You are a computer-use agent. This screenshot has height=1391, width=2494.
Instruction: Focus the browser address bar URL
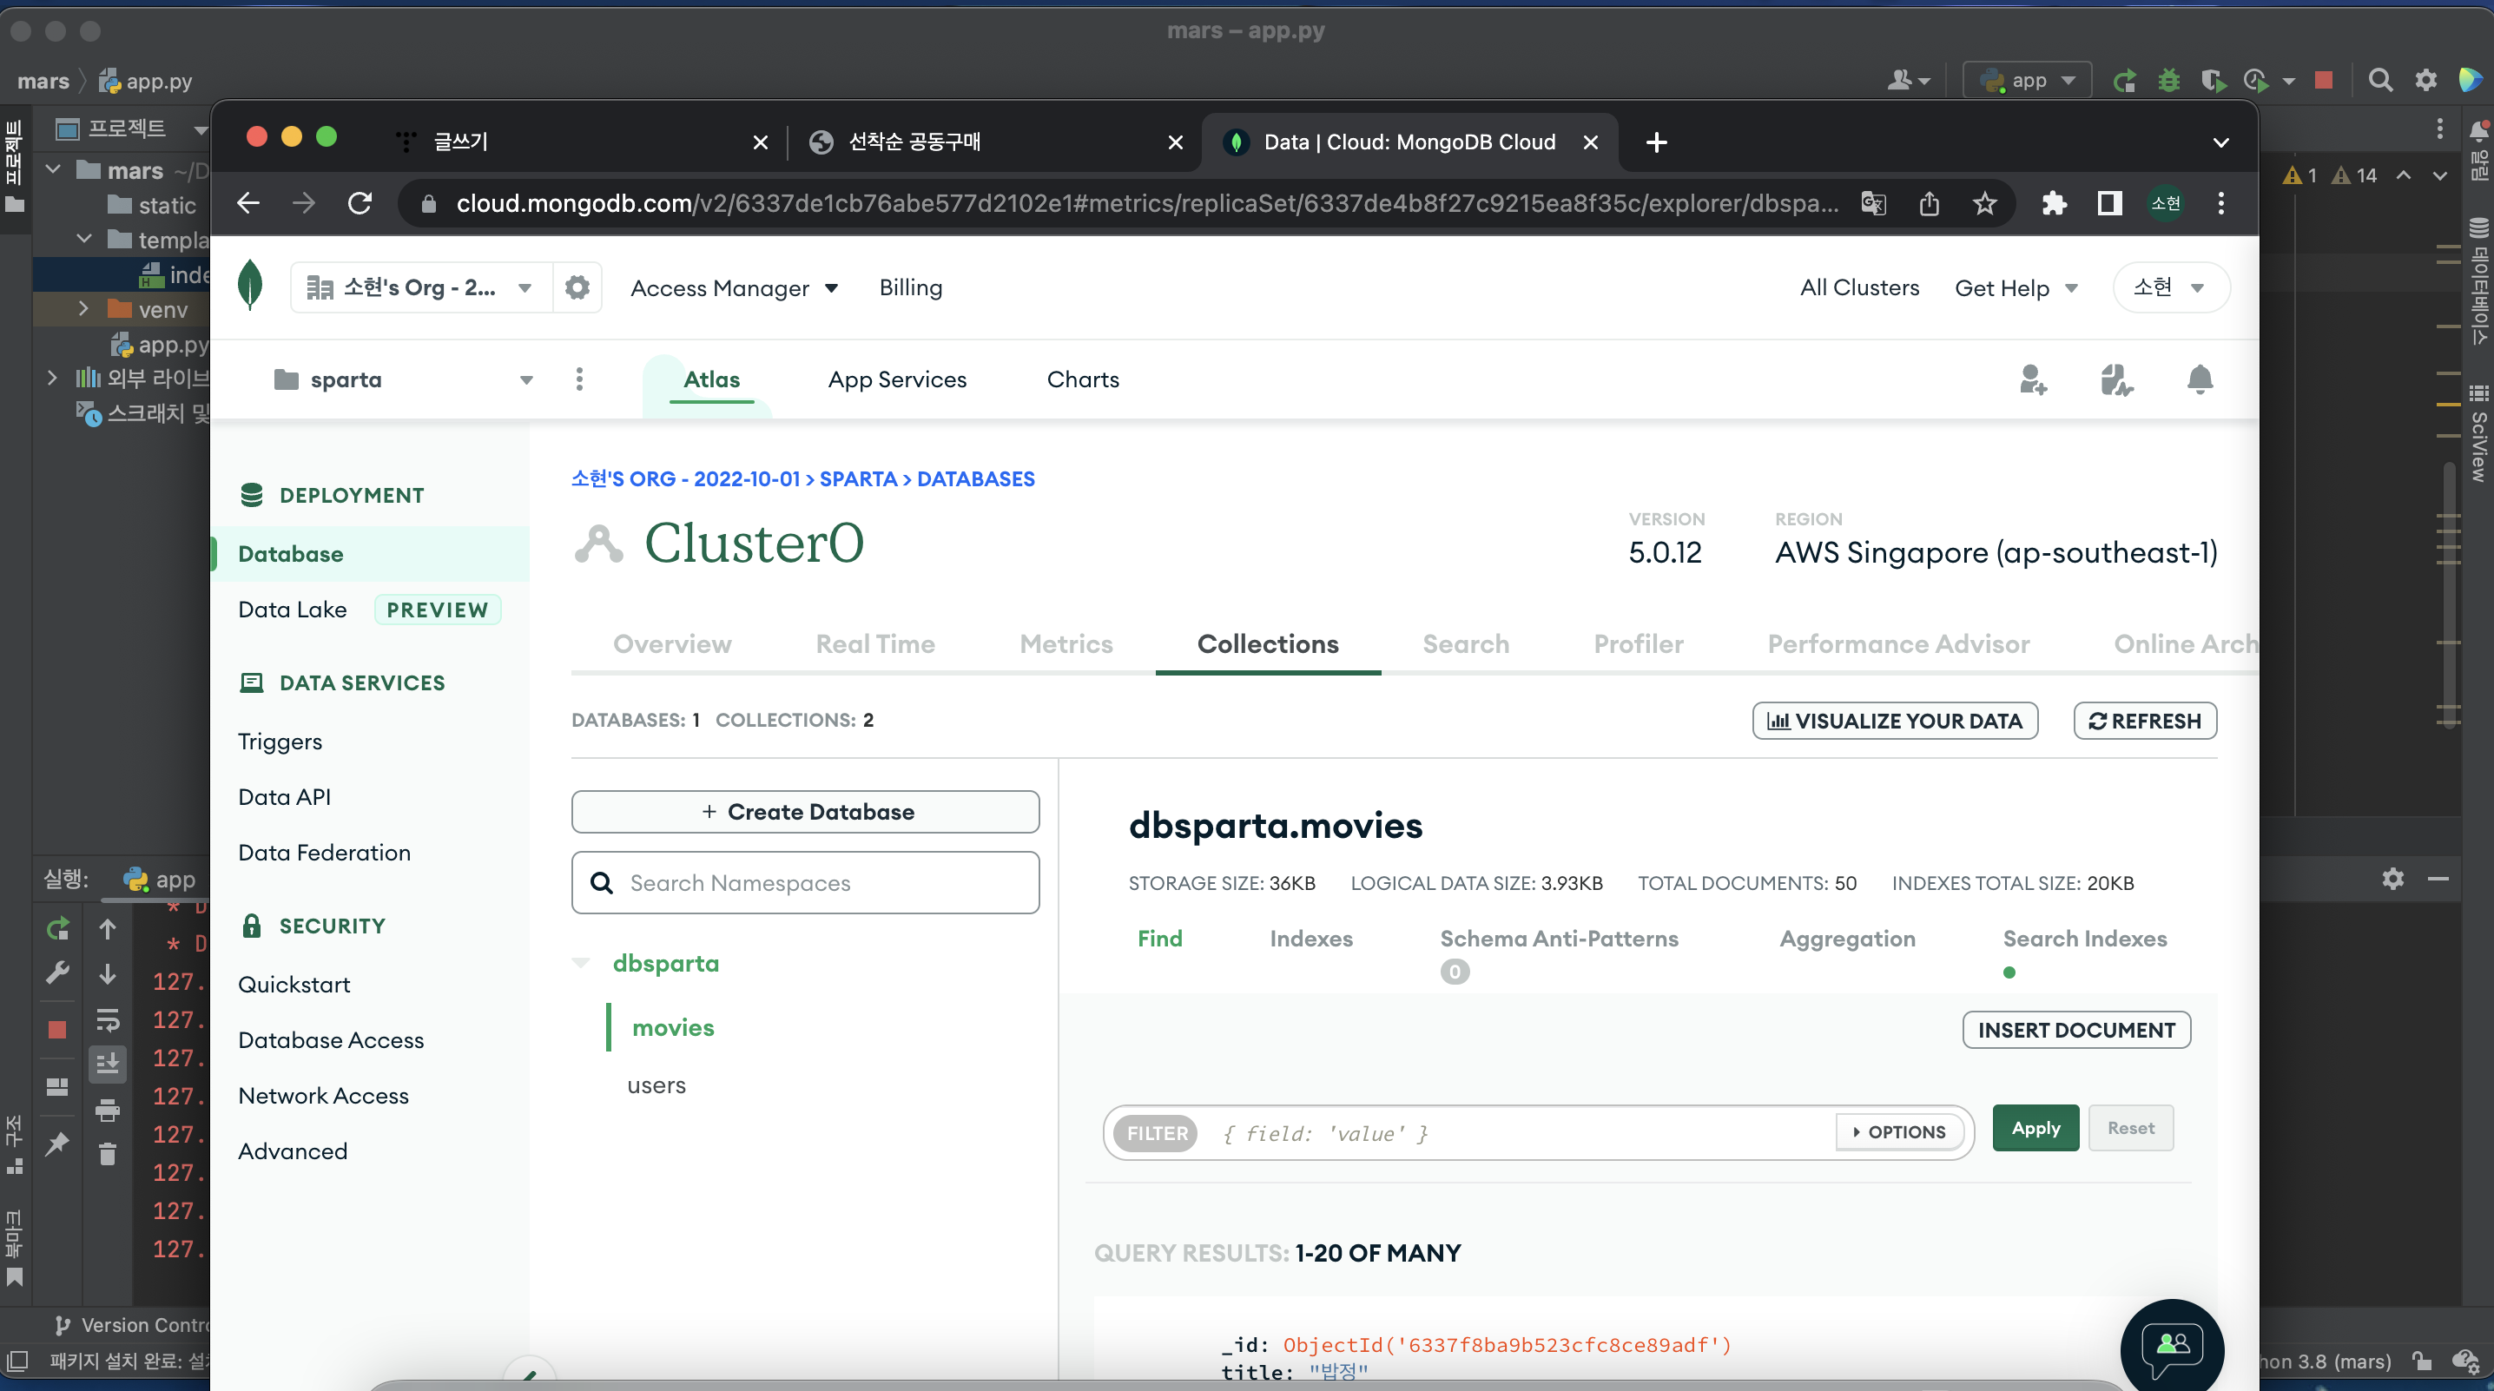click(x=1147, y=203)
